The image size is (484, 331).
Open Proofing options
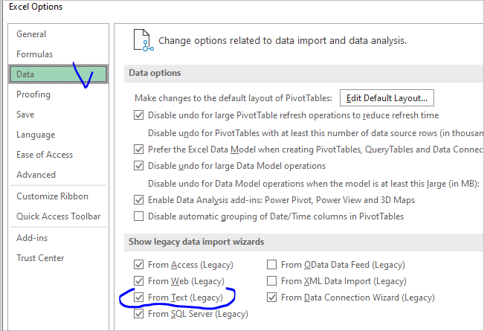pyautogui.click(x=33, y=94)
